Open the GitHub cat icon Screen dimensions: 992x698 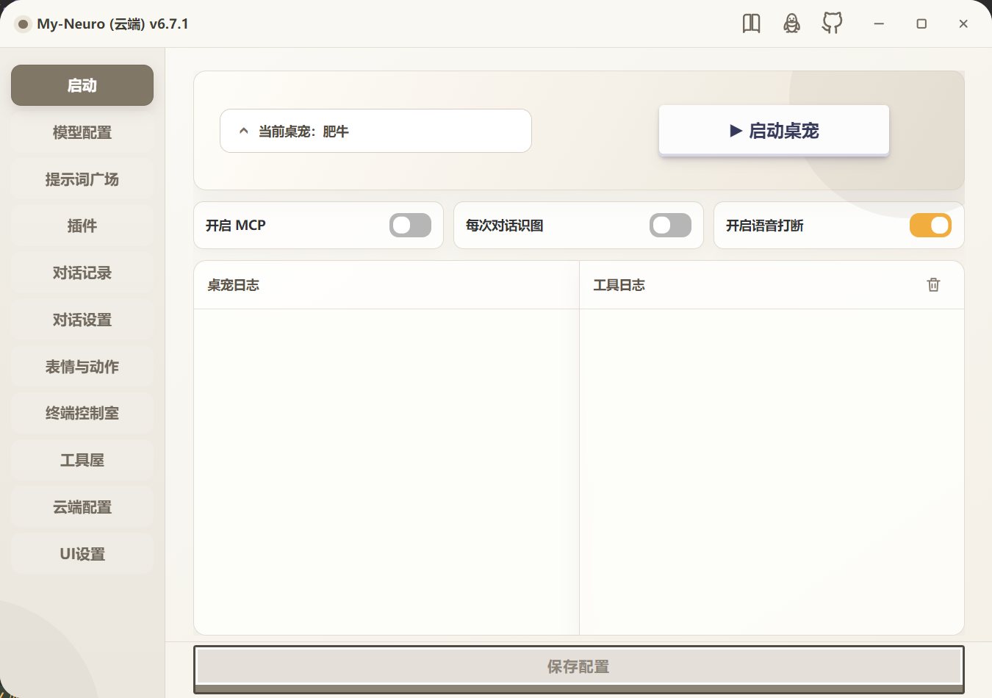click(832, 24)
